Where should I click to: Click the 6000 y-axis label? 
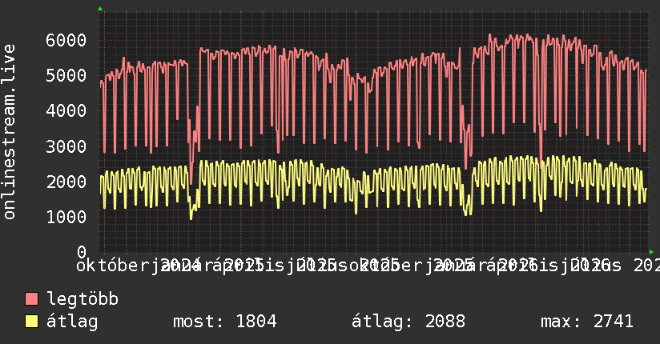(x=66, y=40)
